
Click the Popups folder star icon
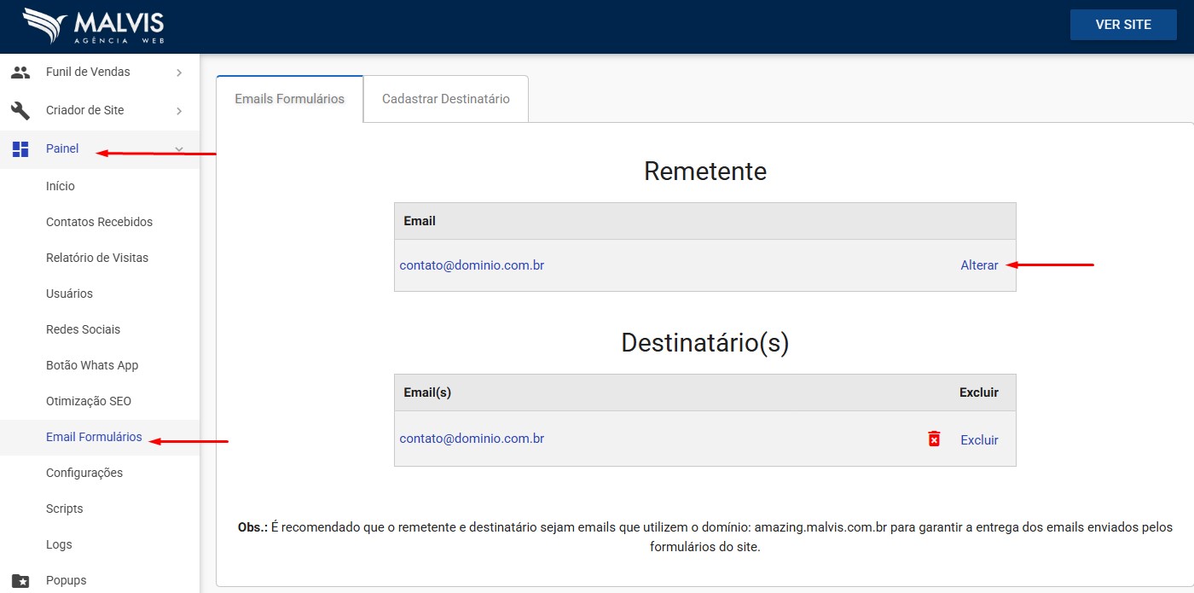pos(20,581)
